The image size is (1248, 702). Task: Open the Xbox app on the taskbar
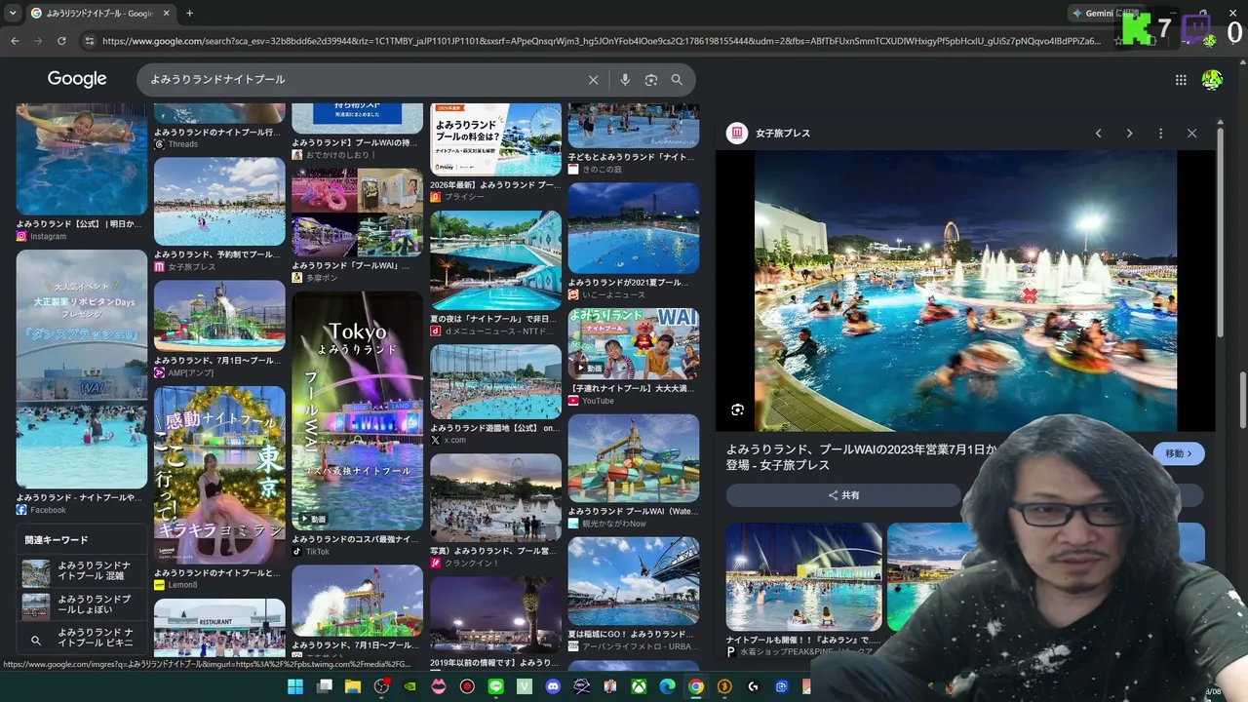pos(639,686)
